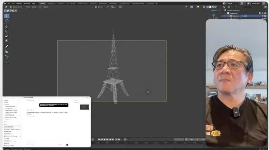The width and height of the screenshot is (269, 150).
Task: Select the Move tool
Action: click(7, 26)
